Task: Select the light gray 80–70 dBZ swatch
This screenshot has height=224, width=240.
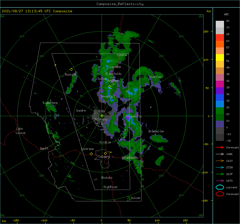Action: click(x=220, y=24)
